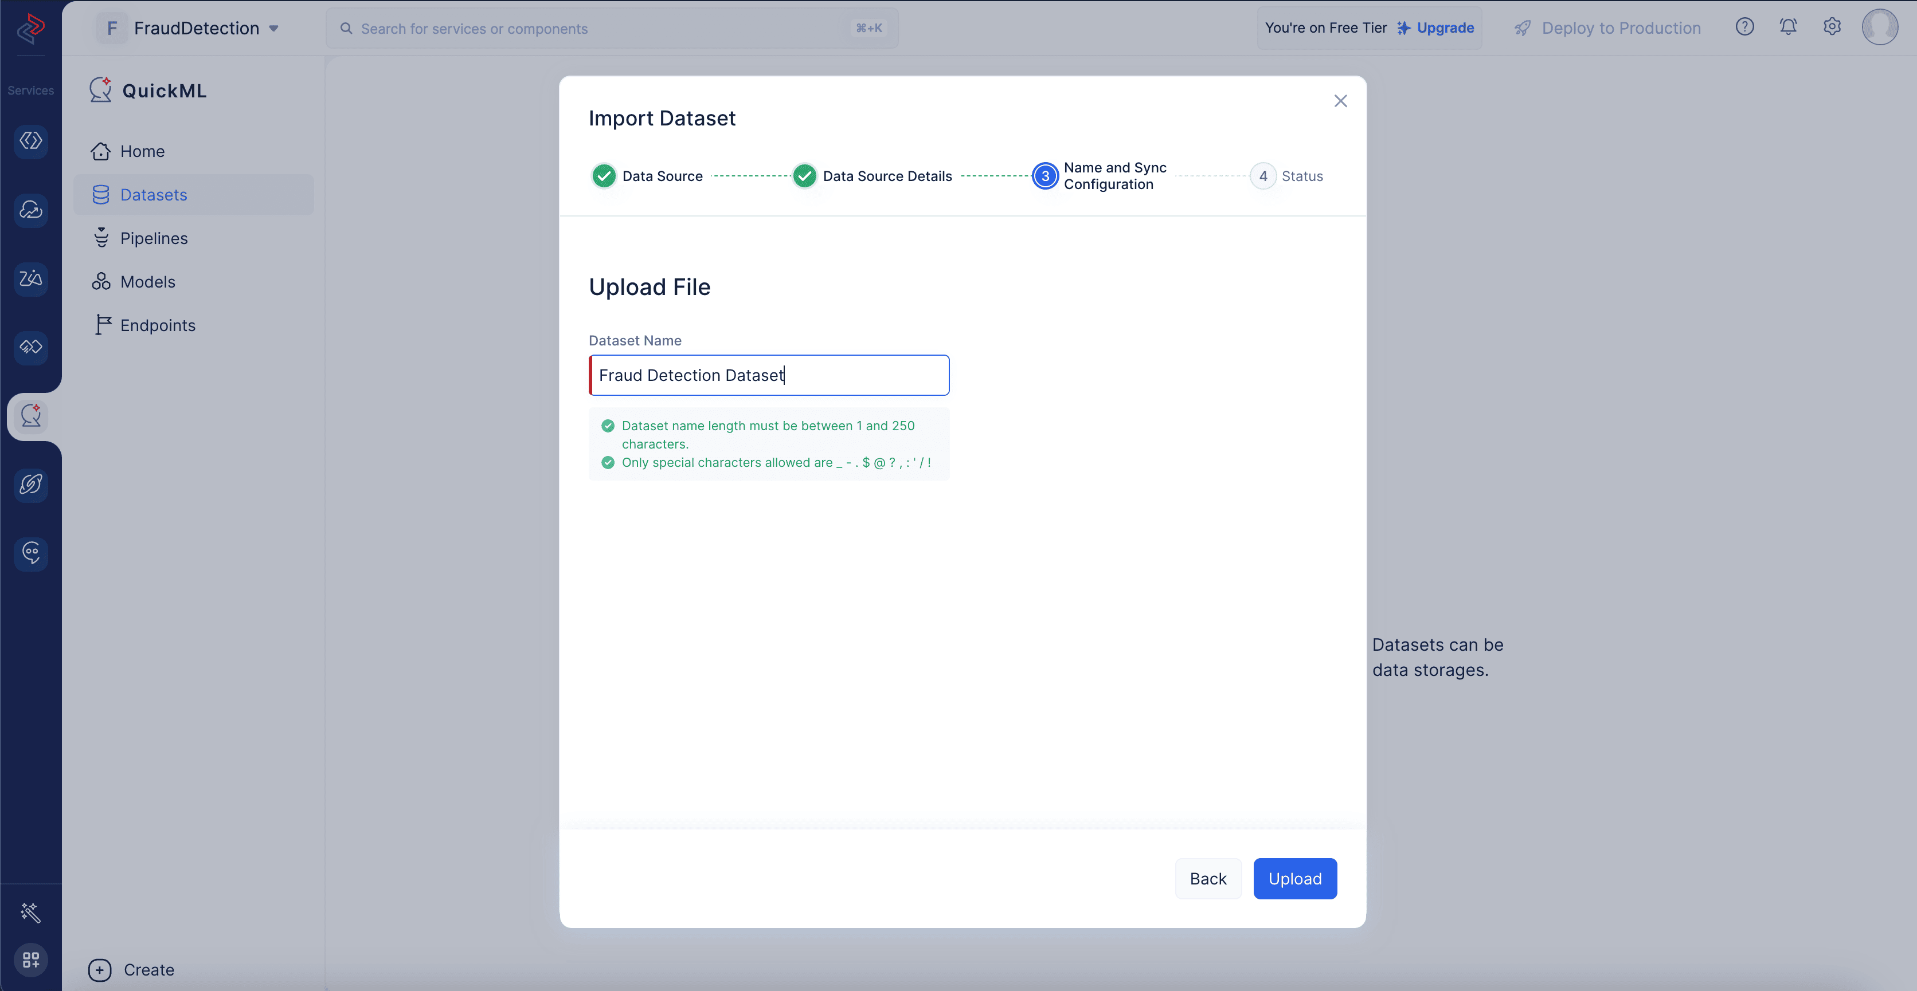Click the QuickML home icon

100,90
